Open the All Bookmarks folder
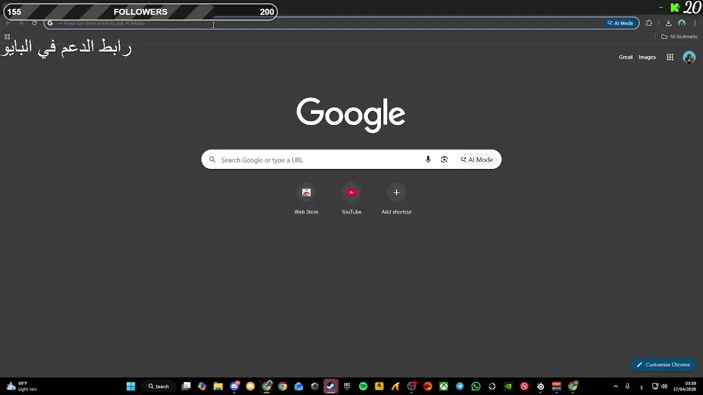Viewport: 703px width, 395px height. coord(679,37)
